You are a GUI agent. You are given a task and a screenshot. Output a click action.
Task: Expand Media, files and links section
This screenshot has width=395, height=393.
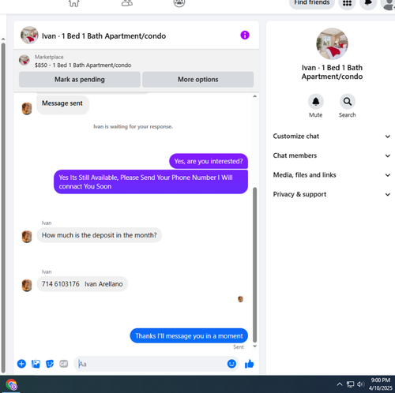(332, 175)
